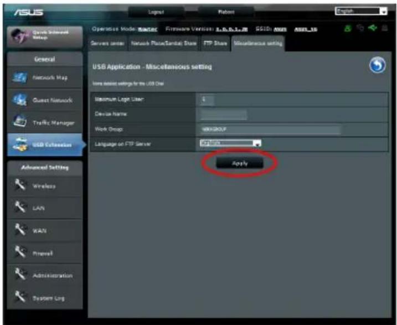The image size is (397, 325).
Task: Open the top-right English language dropdown
Action: [361, 11]
